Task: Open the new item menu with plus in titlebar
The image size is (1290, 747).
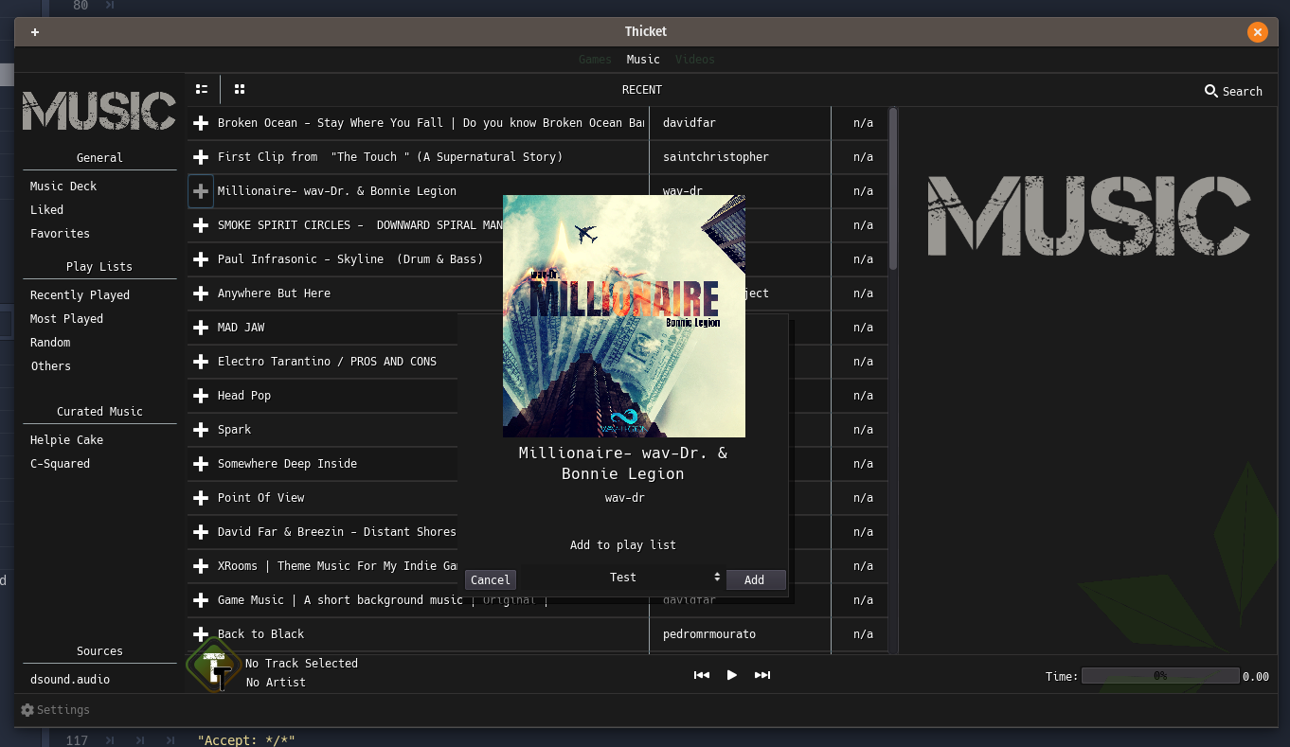Action: (34, 31)
